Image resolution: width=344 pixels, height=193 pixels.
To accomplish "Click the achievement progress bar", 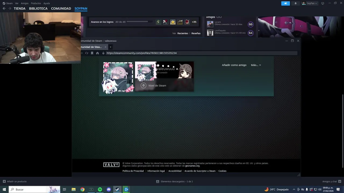I will tap(140, 22).
